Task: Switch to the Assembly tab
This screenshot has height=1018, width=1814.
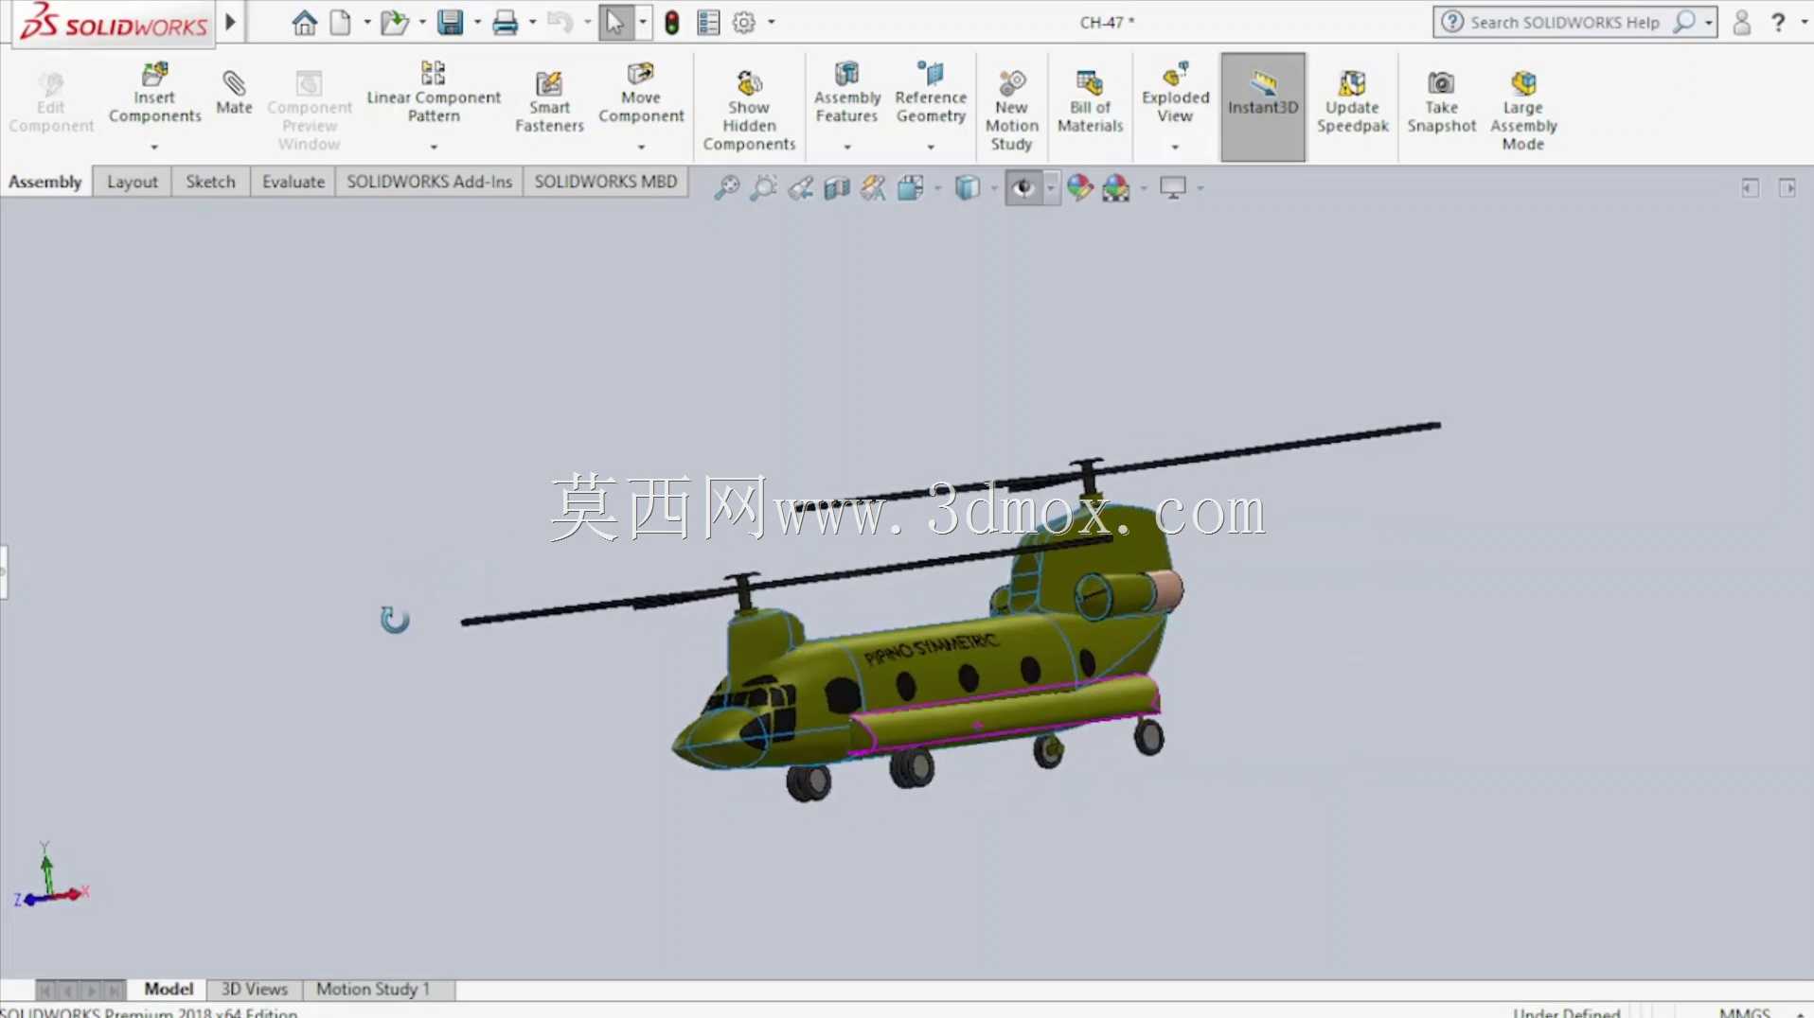Action: (45, 182)
